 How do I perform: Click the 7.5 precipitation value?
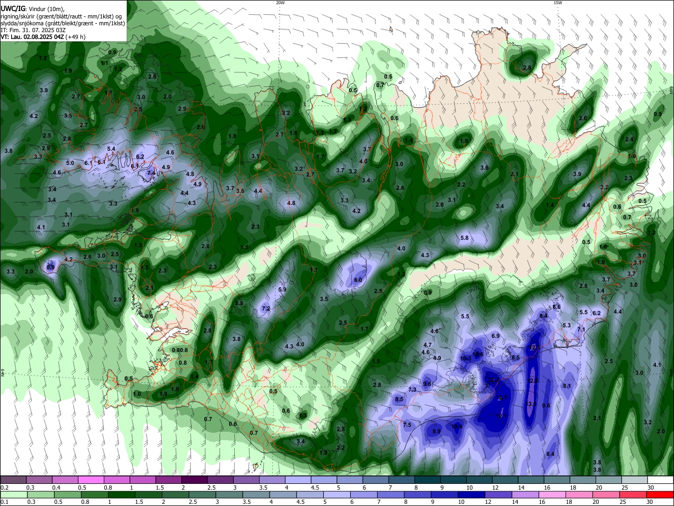click(407, 425)
